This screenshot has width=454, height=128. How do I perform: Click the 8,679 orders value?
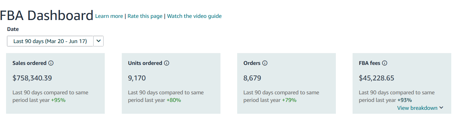click(252, 78)
